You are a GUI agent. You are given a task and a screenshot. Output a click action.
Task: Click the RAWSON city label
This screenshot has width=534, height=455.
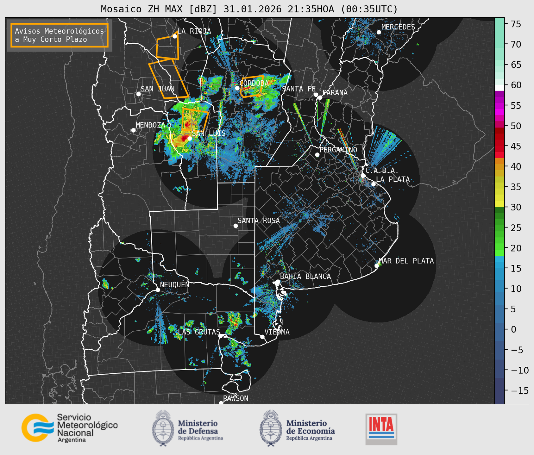pos(236,398)
